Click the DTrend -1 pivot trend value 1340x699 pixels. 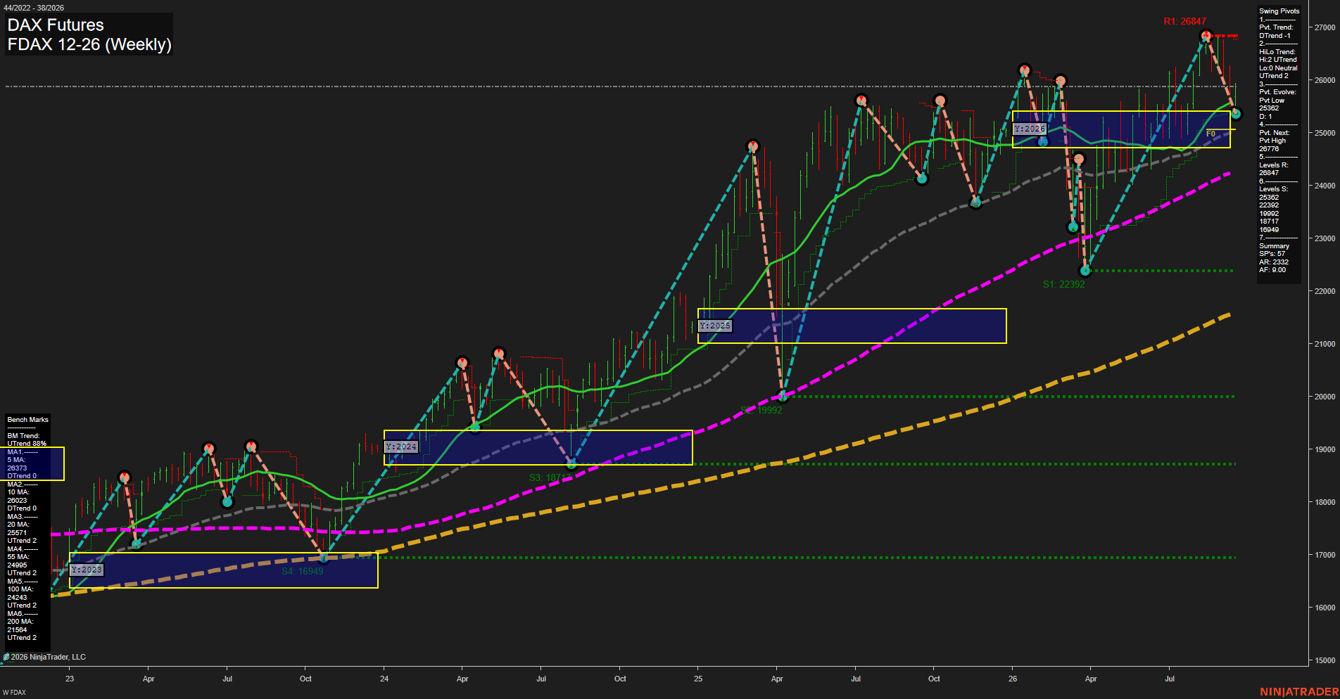point(1275,36)
